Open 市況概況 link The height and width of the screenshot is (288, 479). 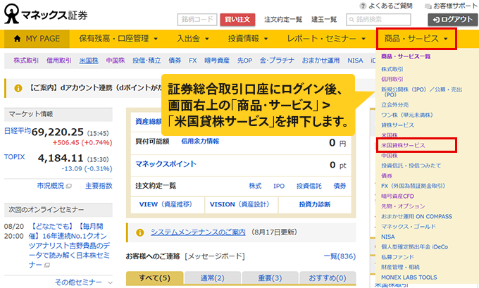click(x=51, y=186)
